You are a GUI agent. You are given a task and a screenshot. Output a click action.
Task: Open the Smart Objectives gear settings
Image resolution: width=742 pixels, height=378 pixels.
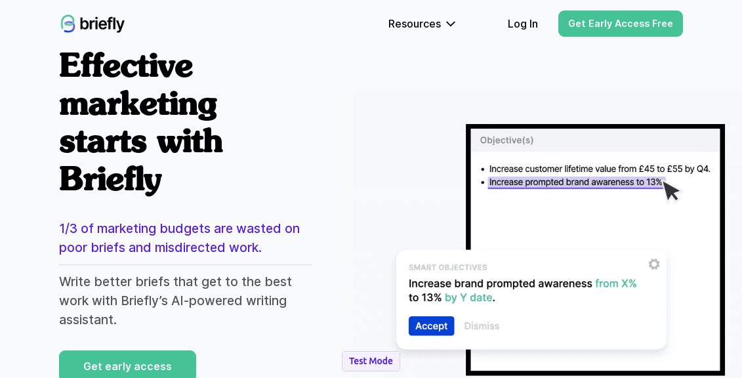(654, 264)
